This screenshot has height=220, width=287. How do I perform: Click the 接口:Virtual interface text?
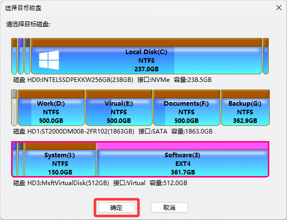coord(129,183)
